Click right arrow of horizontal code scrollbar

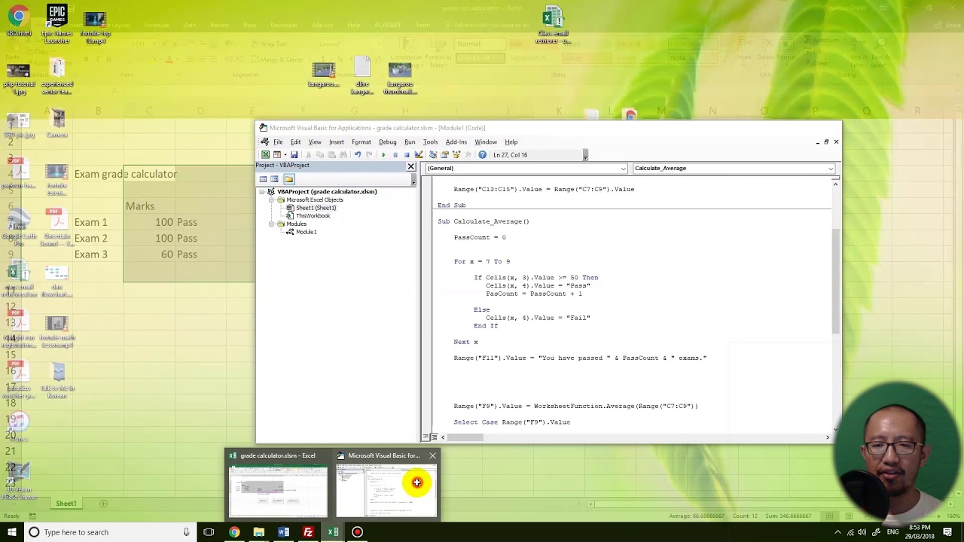tap(827, 437)
